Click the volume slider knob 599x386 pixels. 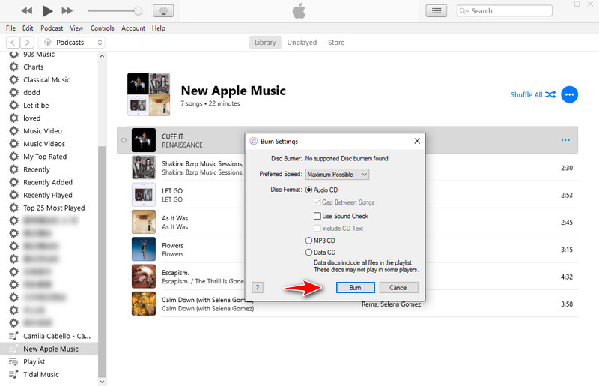[x=138, y=11]
